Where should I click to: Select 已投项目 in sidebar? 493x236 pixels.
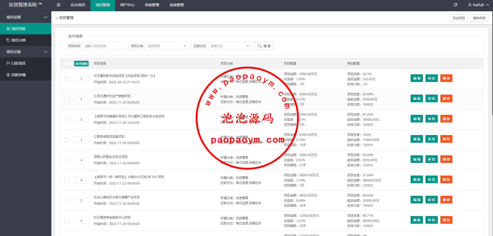pos(26,63)
